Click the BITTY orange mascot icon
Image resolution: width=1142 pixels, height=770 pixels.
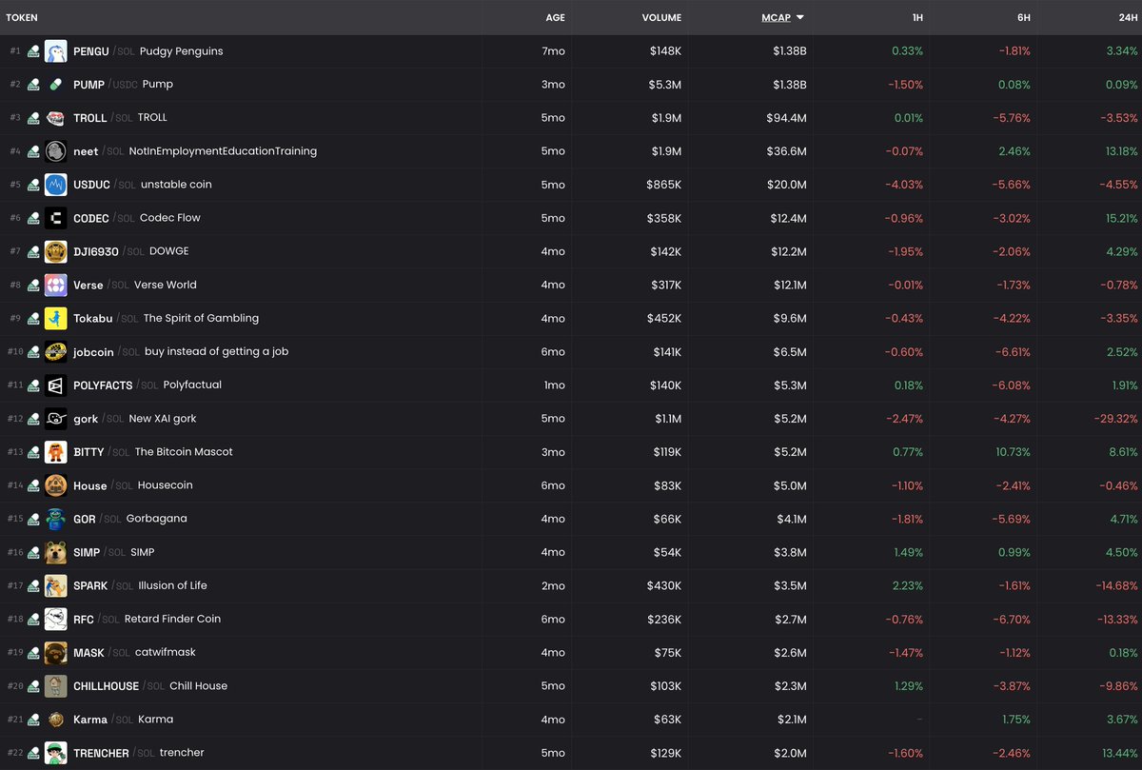click(55, 452)
